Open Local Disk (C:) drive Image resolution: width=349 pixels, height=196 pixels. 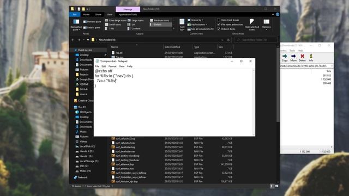pyautogui.click(x=87, y=146)
